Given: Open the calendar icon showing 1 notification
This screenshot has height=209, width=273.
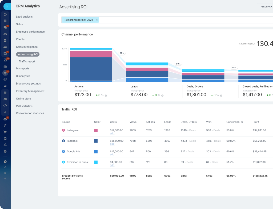Looking at the screenshot, I should pos(5,53).
